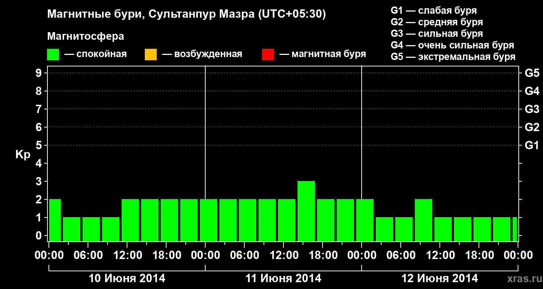Screen dimensions: 543x289
Task: Click the '18:00' time label under 12 Июня
Action: [x=479, y=255]
